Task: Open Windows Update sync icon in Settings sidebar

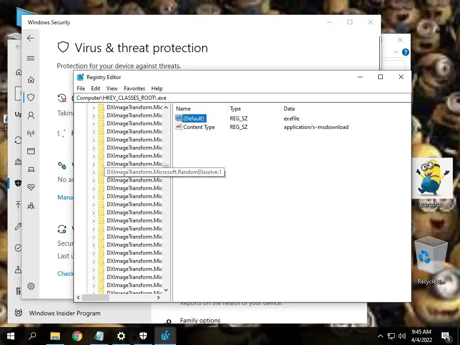Action: (18, 140)
